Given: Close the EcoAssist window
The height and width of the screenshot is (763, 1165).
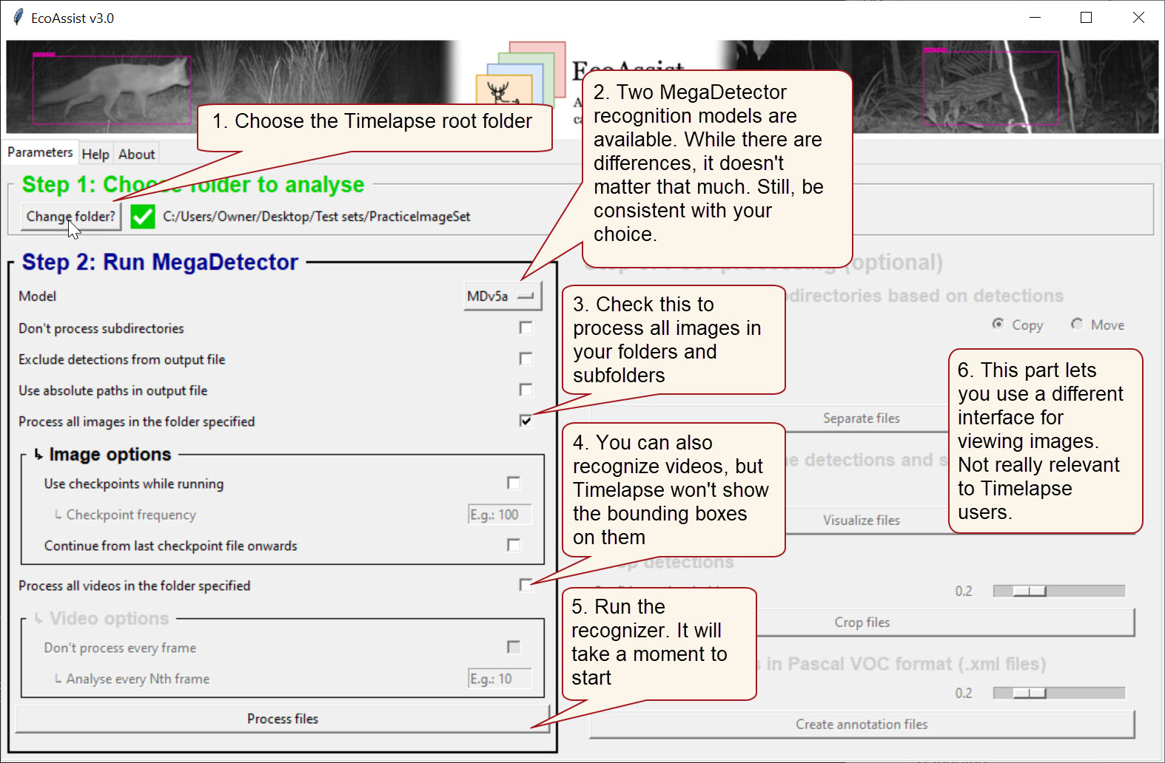Looking at the screenshot, I should click(1138, 18).
